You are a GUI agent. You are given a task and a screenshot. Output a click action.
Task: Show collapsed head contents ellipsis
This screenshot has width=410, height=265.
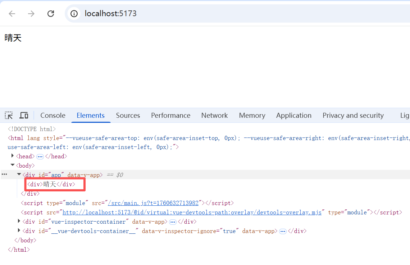pos(40,157)
